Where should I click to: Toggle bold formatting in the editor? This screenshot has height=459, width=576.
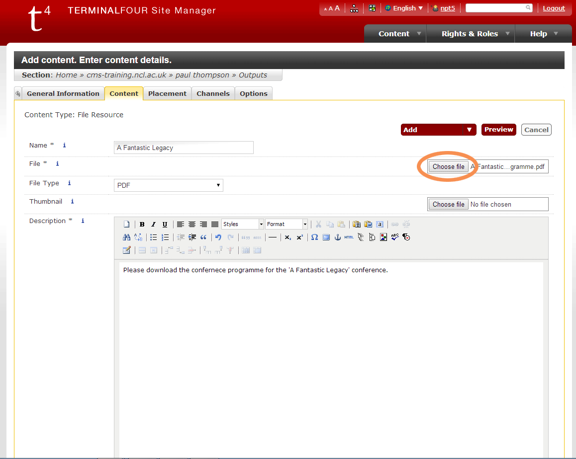[x=142, y=225]
